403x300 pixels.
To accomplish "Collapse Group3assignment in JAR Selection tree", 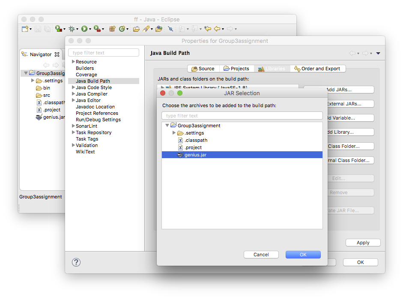I will click(167, 125).
